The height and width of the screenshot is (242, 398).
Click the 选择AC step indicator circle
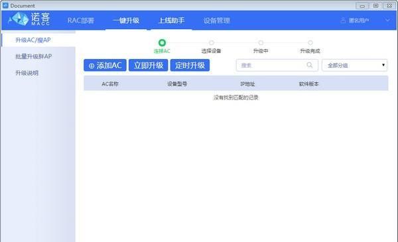click(x=162, y=42)
